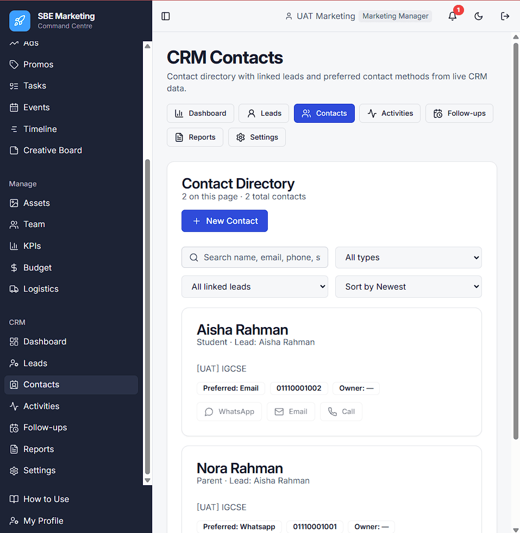Click the sidebar Leads icon
This screenshot has height=533, width=520.
14,363
